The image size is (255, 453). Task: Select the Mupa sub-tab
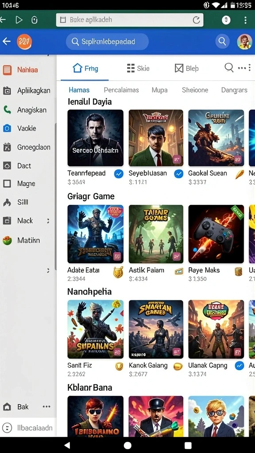(159, 90)
